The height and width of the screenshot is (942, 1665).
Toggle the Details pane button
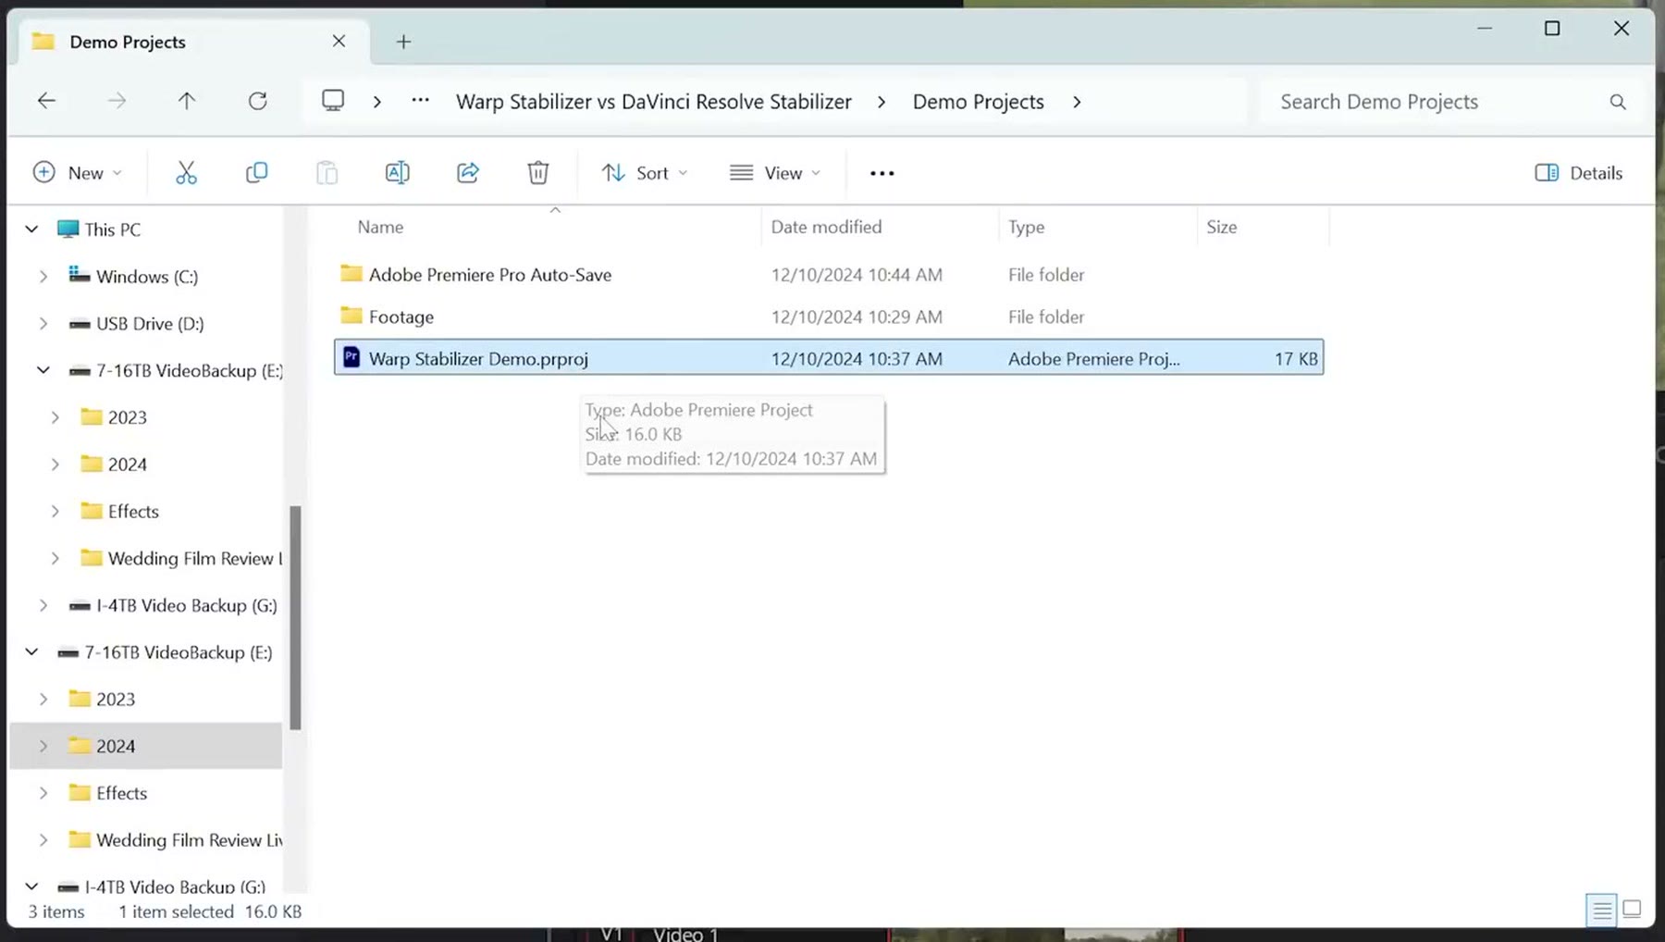pyautogui.click(x=1579, y=173)
